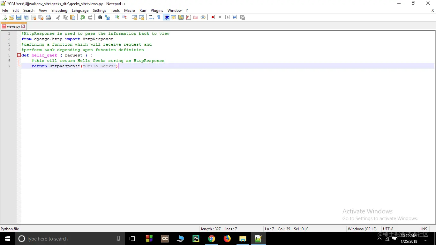Open the Run menu
The image size is (436, 245).
coord(143,10)
